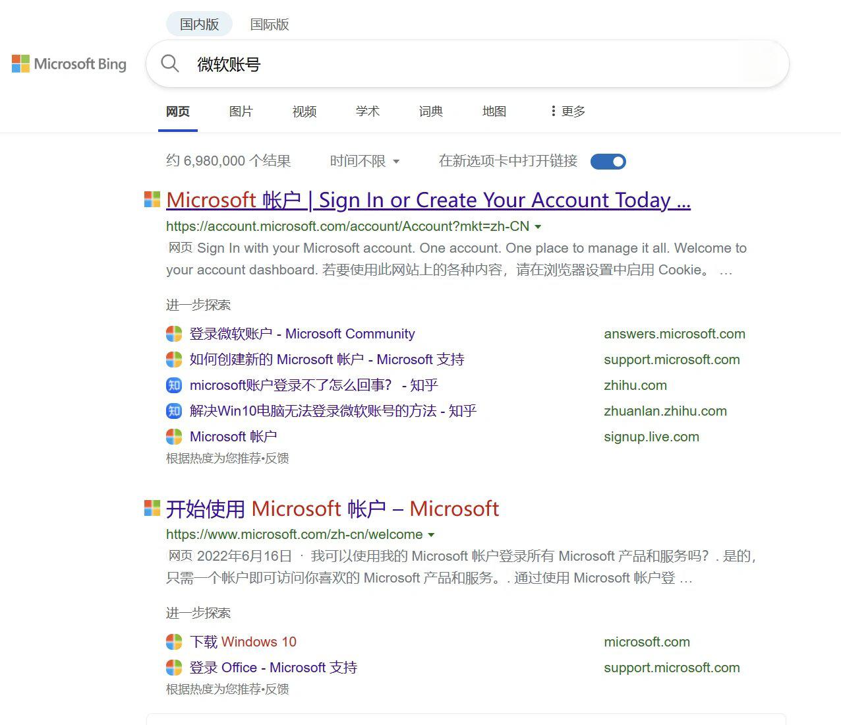Open 如何创建新的 Microsoft 帐户 - Microsoft 支持 link
Screen dimensions: 841x725
click(x=327, y=360)
